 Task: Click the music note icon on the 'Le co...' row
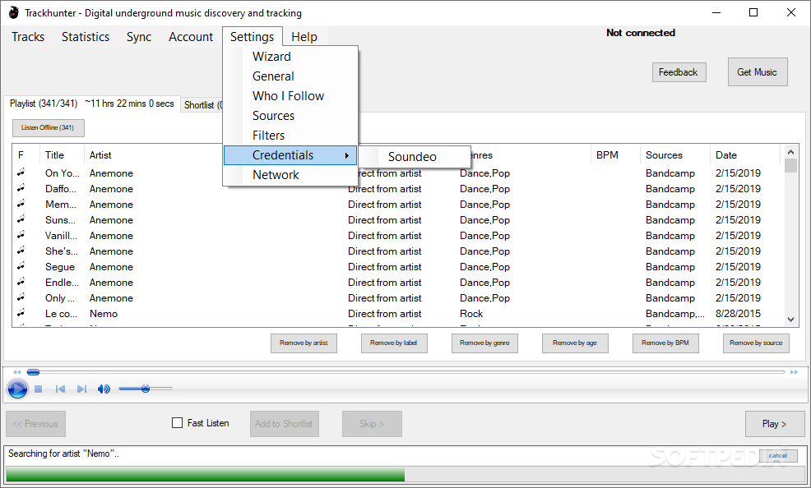pyautogui.click(x=21, y=313)
